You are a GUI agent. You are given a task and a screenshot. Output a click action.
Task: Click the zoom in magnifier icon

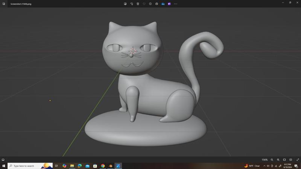pyautogui.click(x=278, y=160)
